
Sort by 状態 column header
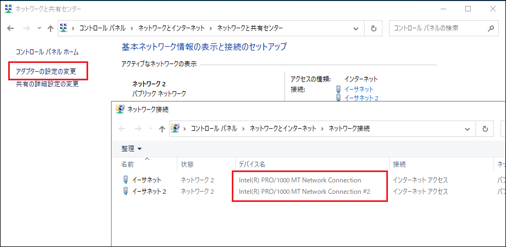coord(187,164)
